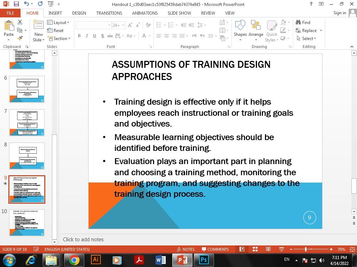Image resolution: width=357 pixels, height=267 pixels.
Task: Click the zoom out minus button
Action: click(x=291, y=249)
